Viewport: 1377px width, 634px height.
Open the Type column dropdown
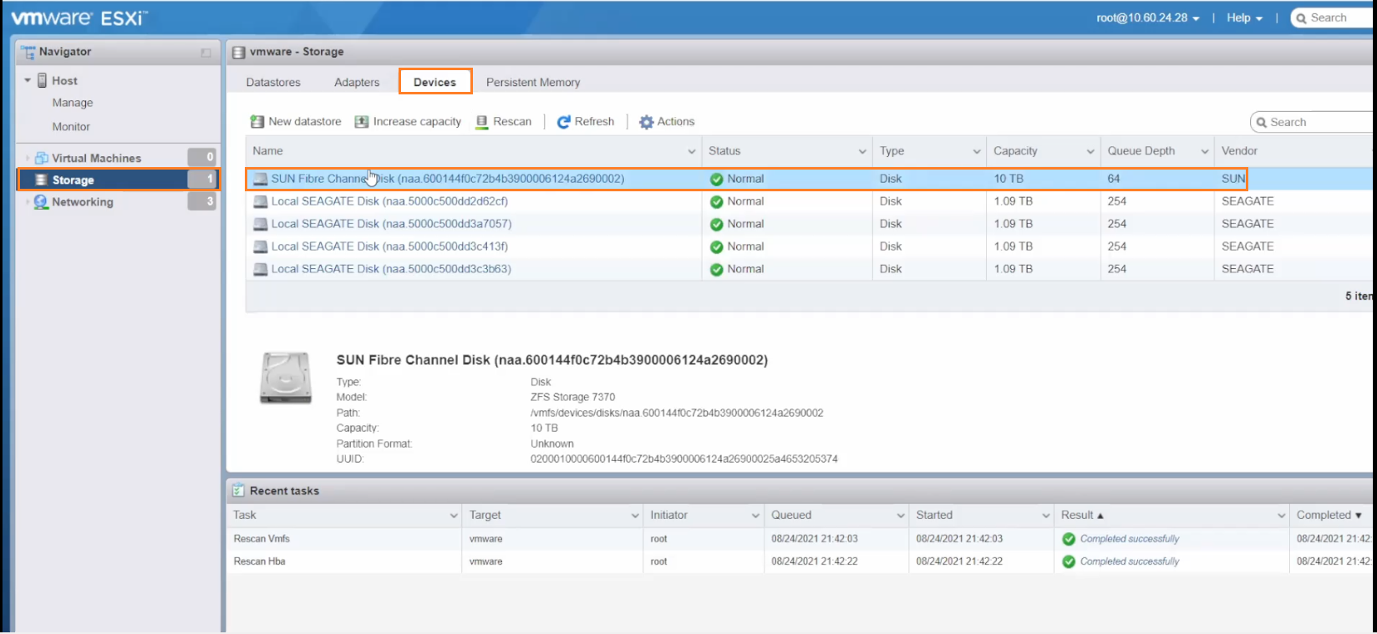pos(977,151)
